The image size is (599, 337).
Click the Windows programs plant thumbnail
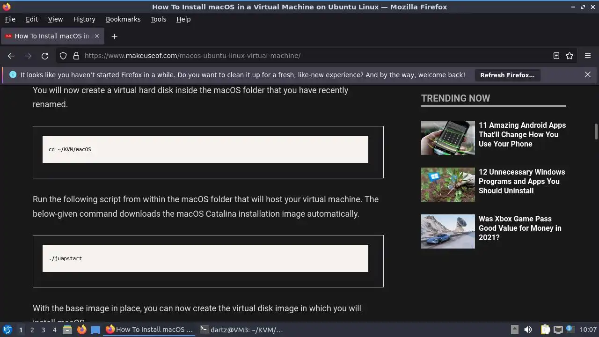click(448, 184)
